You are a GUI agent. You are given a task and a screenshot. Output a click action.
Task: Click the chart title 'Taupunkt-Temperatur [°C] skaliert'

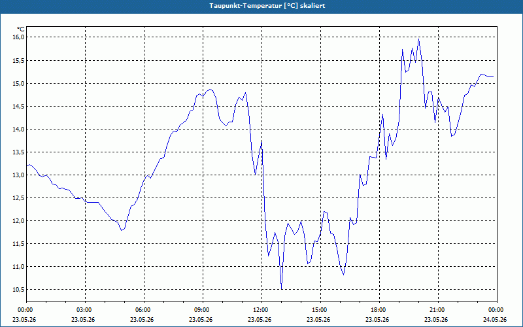[267, 6]
